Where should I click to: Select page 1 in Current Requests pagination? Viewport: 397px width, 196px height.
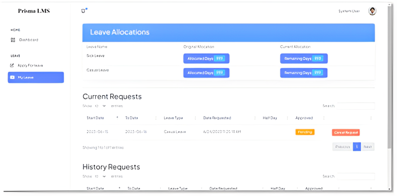coord(357,147)
